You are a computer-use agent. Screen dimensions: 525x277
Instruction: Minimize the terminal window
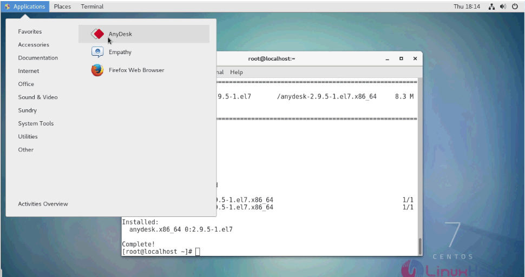click(388, 58)
